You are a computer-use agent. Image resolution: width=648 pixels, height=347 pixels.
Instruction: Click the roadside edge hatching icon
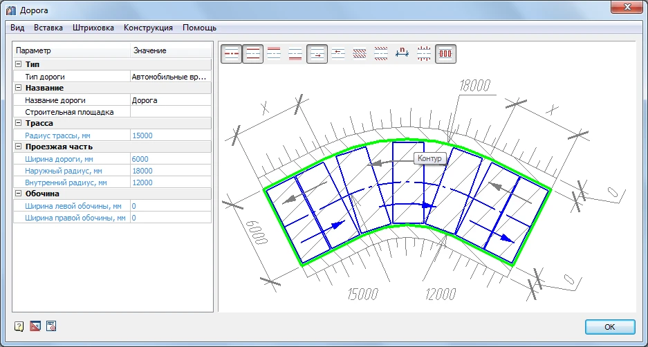(381, 54)
